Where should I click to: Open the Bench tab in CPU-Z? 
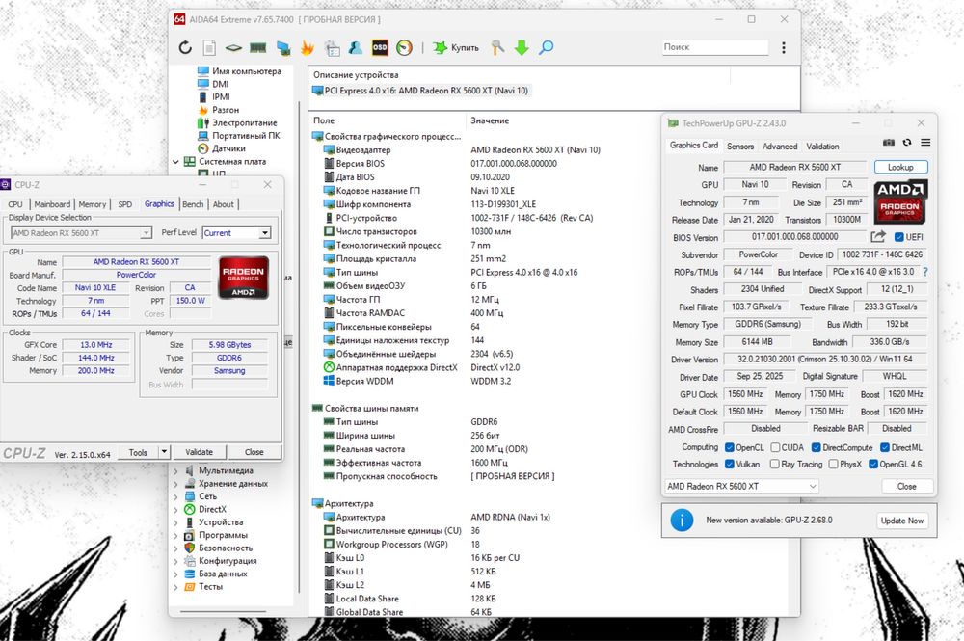coord(193,204)
